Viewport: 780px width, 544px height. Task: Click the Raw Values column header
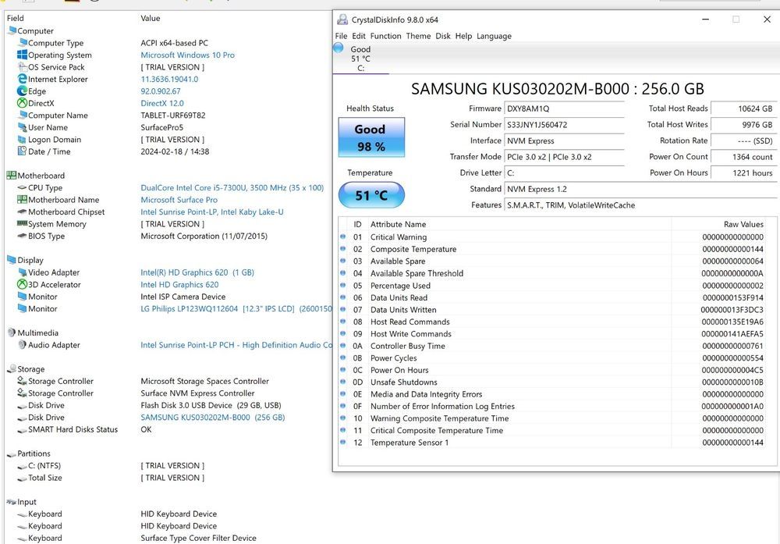click(743, 225)
